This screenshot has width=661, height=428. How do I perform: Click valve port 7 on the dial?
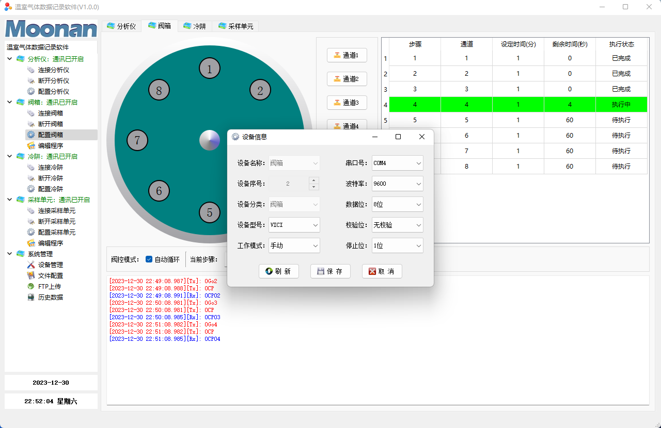point(137,140)
